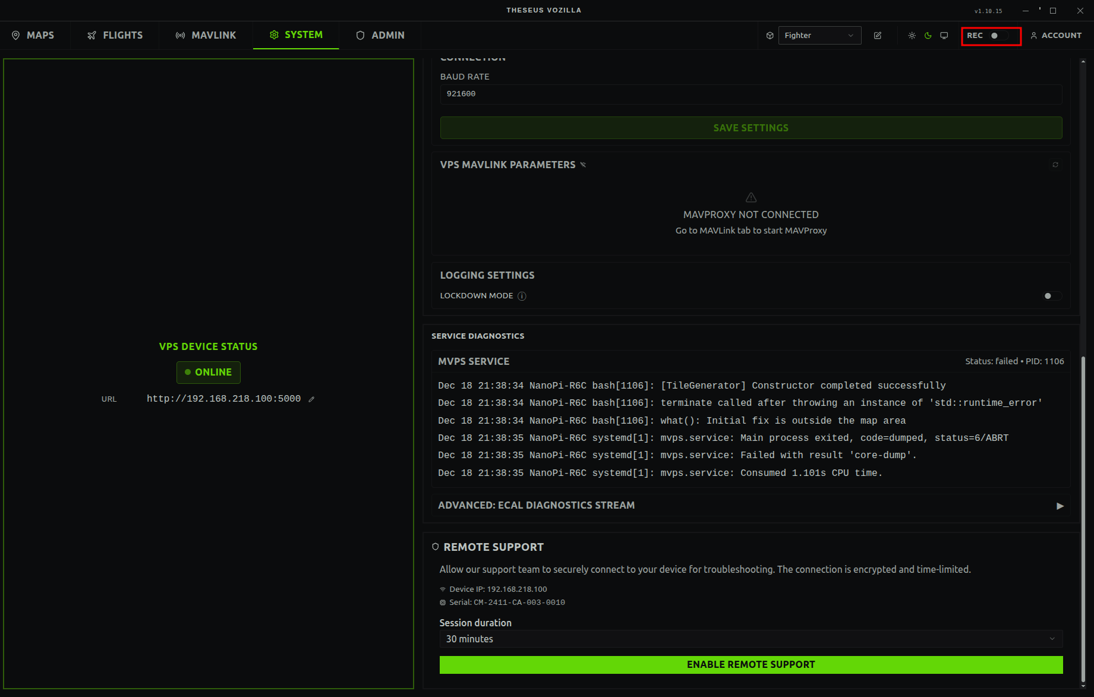Select dark theme moon icon
1094x697 pixels.
(928, 36)
